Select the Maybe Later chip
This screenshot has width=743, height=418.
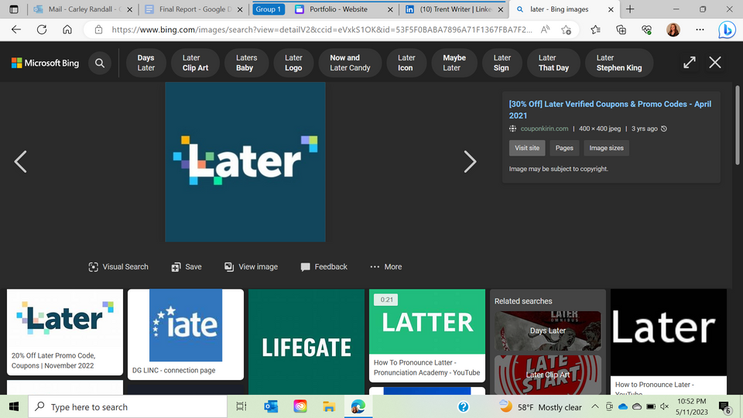454,63
